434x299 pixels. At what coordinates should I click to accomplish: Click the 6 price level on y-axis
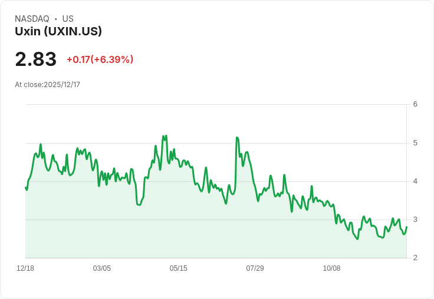click(415, 104)
